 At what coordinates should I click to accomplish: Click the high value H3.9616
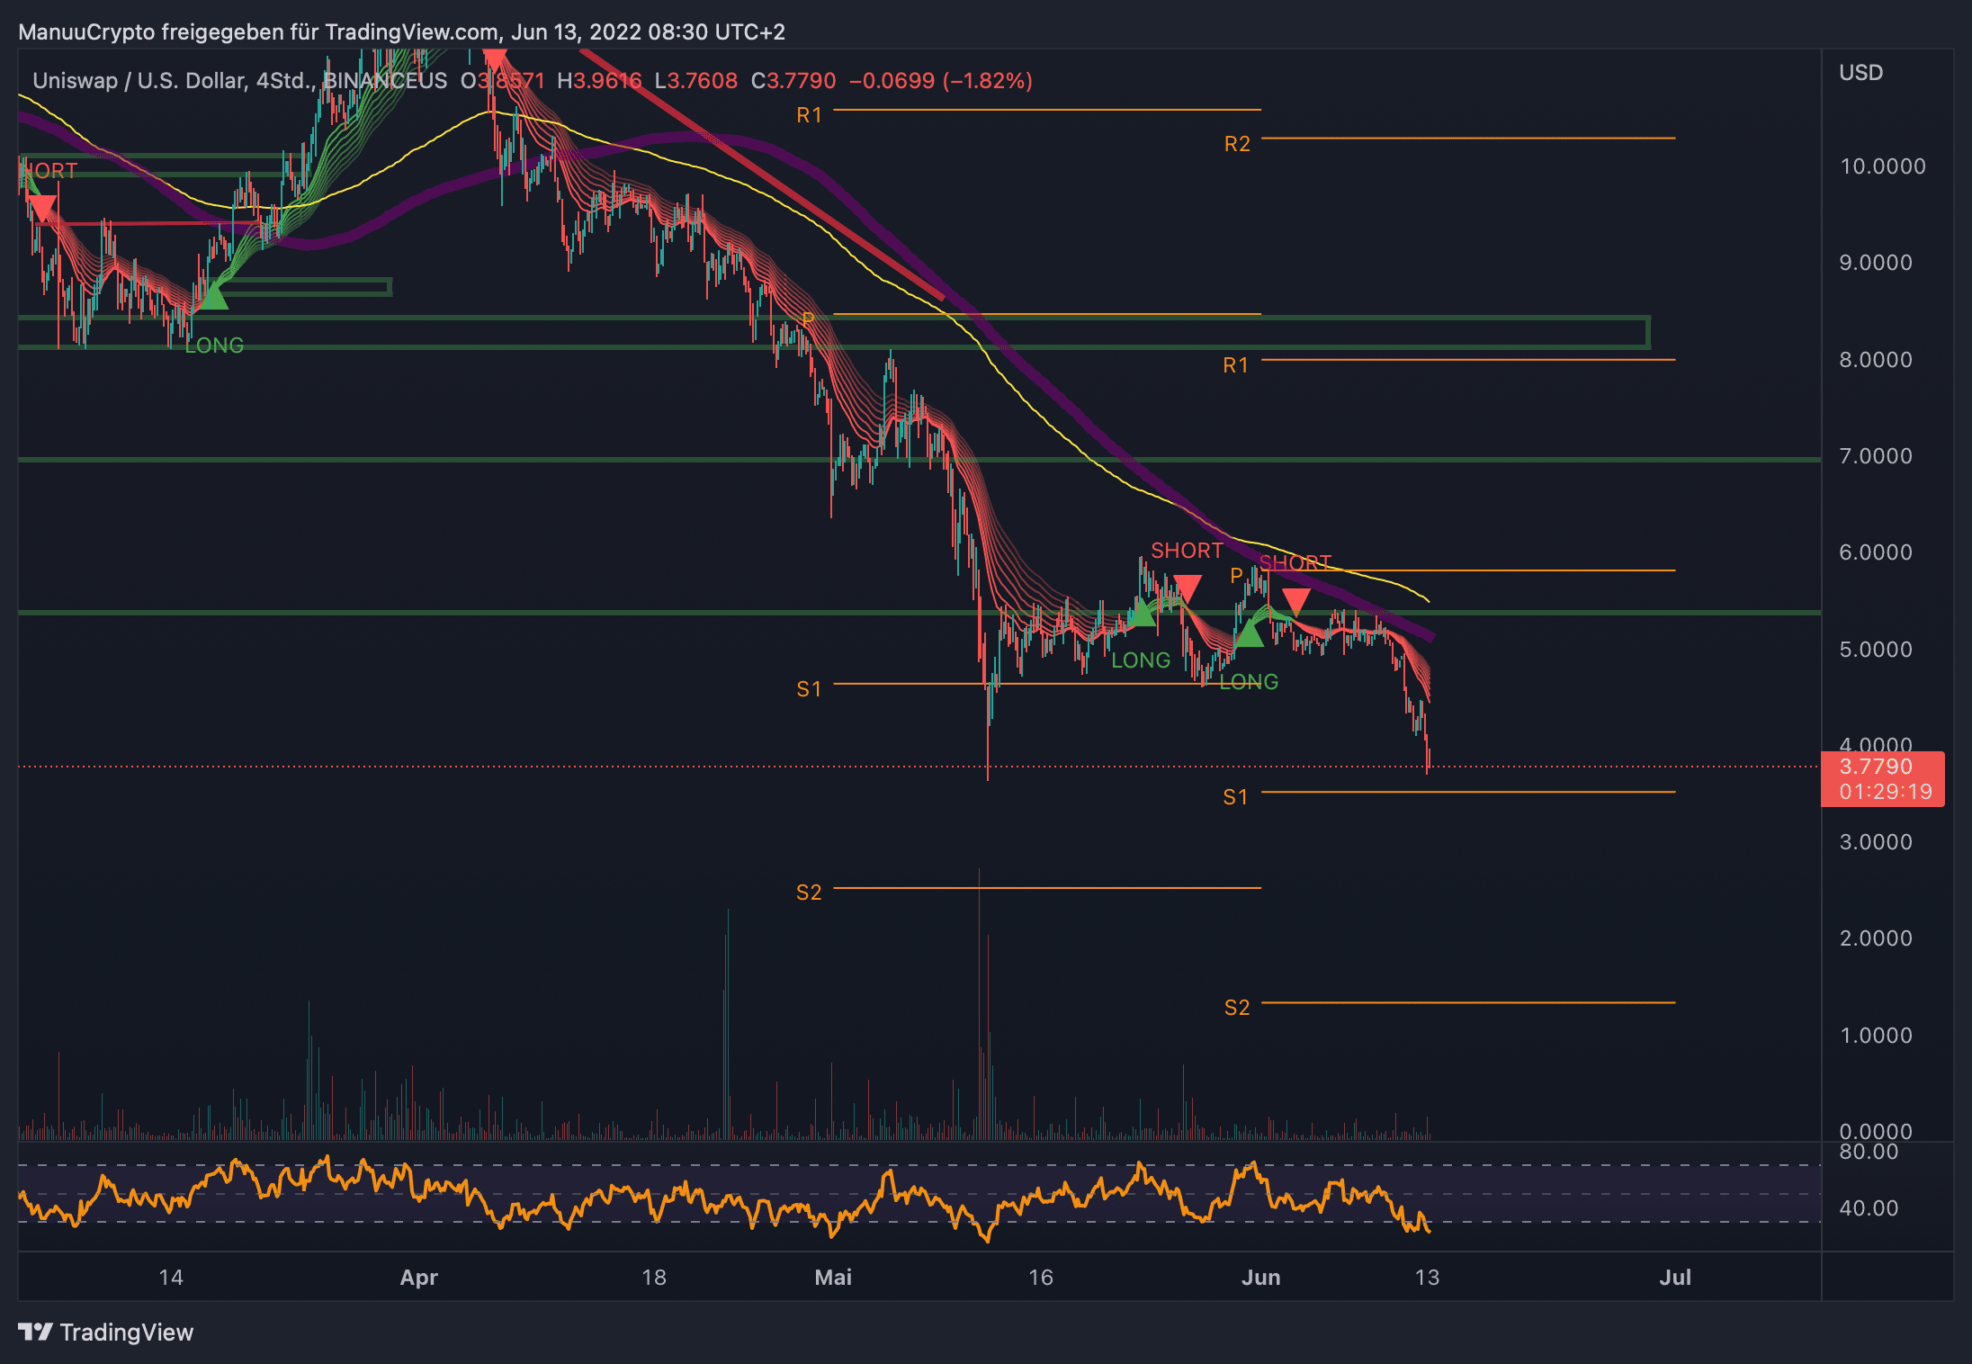pyautogui.click(x=599, y=81)
